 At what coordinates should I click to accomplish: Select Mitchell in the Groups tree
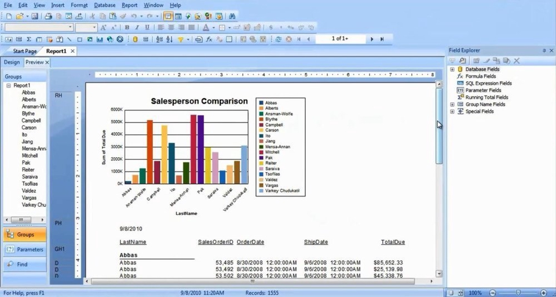coord(30,155)
